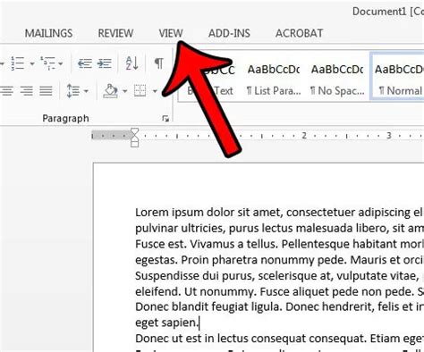The height and width of the screenshot is (352, 424).
Task: Click the hanging indent ruler marker
Action: click(x=135, y=138)
